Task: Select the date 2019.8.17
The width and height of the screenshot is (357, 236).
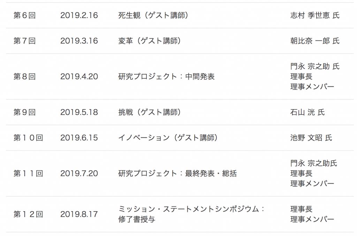Action: coord(79,214)
